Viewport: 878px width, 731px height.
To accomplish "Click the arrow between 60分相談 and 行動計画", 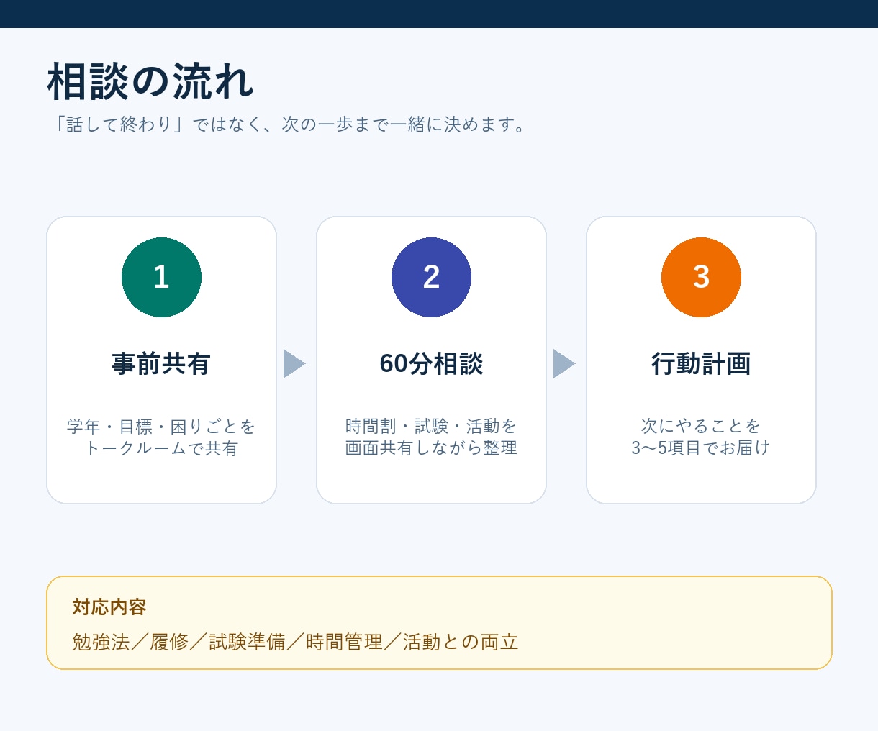I will click(x=564, y=363).
